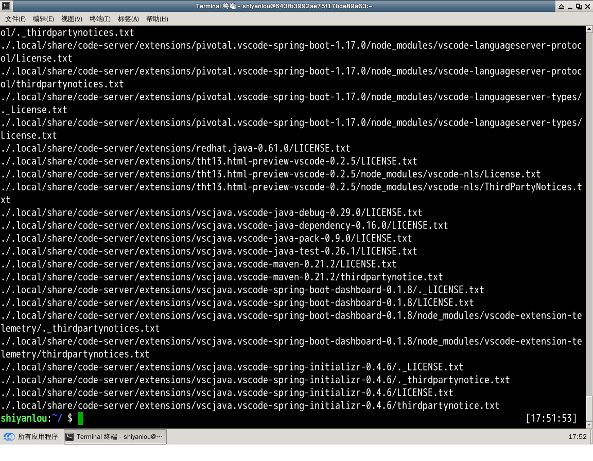Open the 编辑(E) menu

coord(43,19)
